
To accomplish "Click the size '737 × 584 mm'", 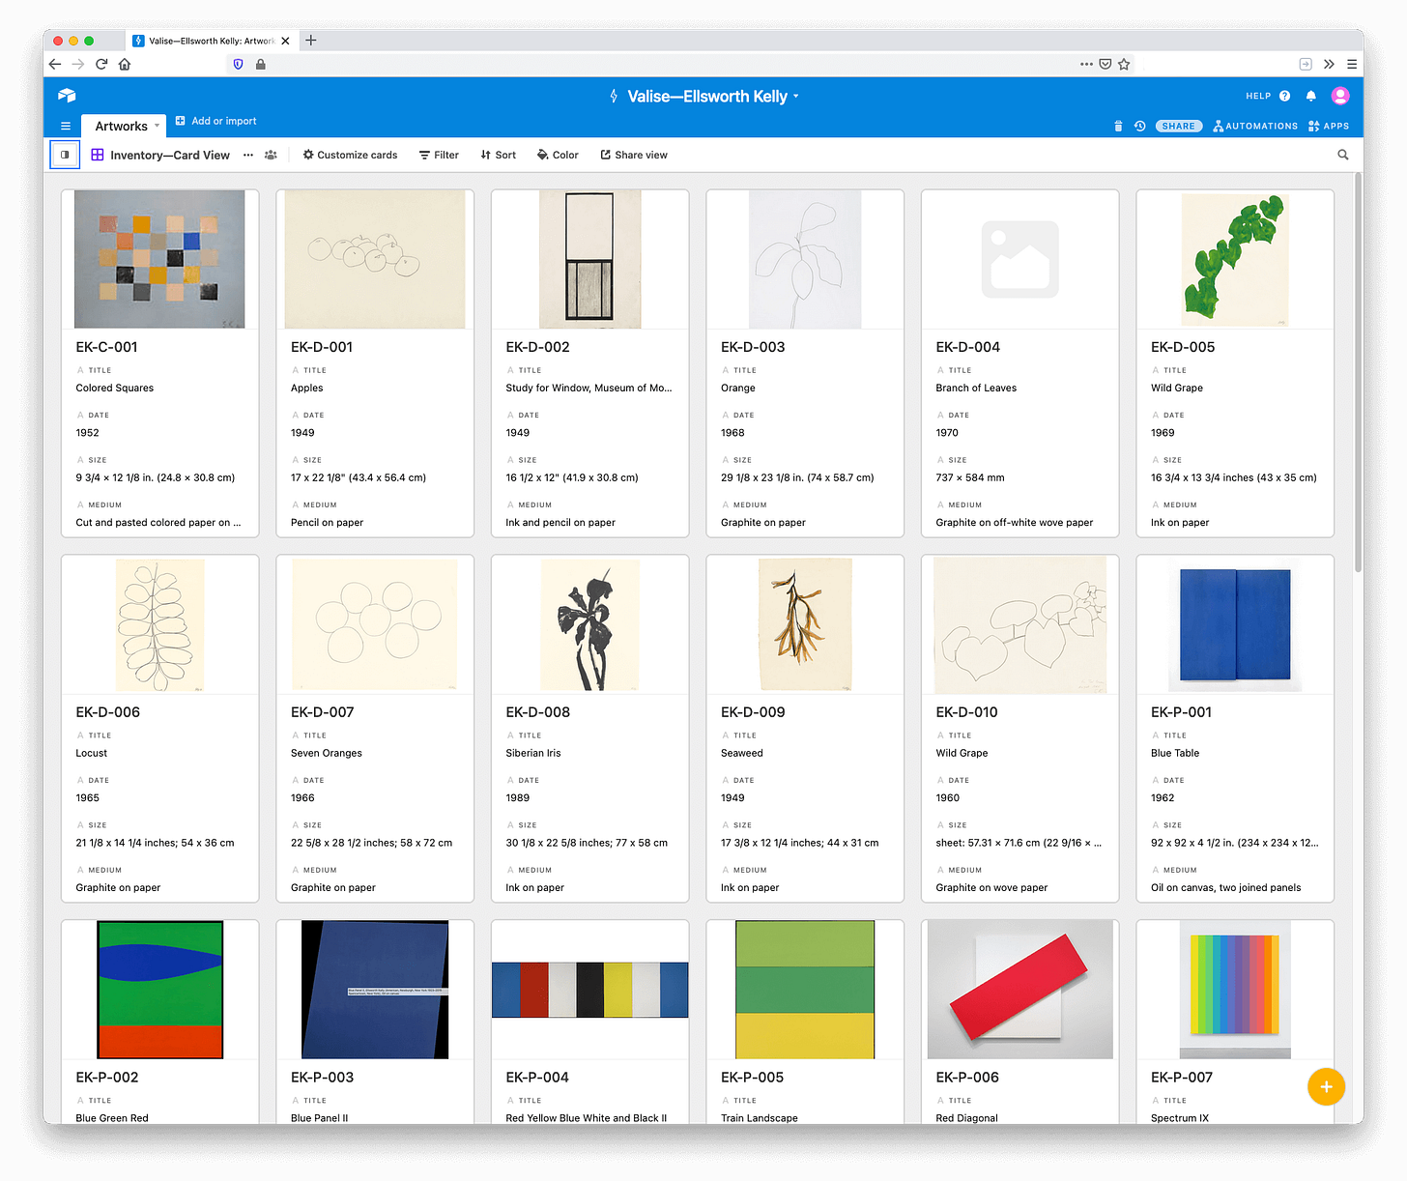I will click(x=970, y=477).
